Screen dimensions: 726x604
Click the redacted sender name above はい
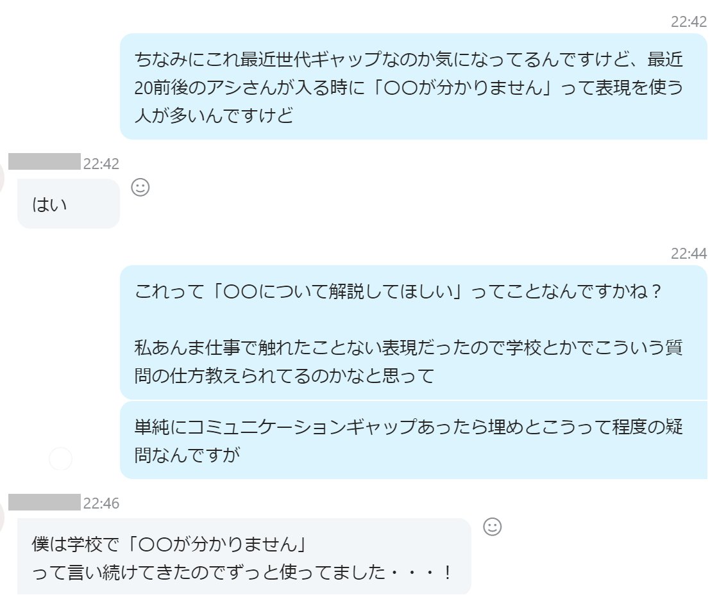pos(44,161)
